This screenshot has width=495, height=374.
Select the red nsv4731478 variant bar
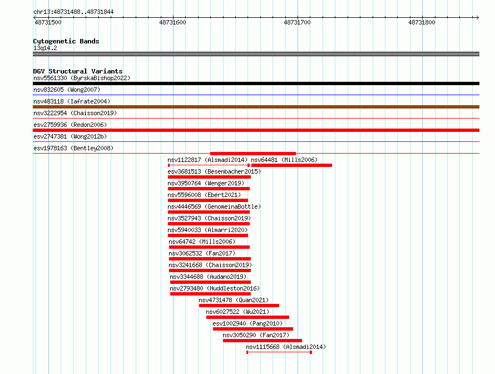(239, 306)
